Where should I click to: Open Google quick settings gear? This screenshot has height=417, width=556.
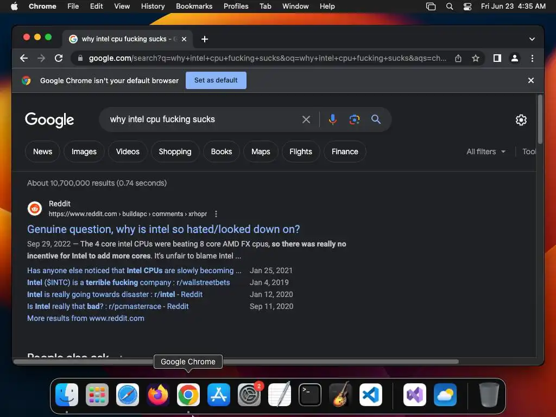521,120
